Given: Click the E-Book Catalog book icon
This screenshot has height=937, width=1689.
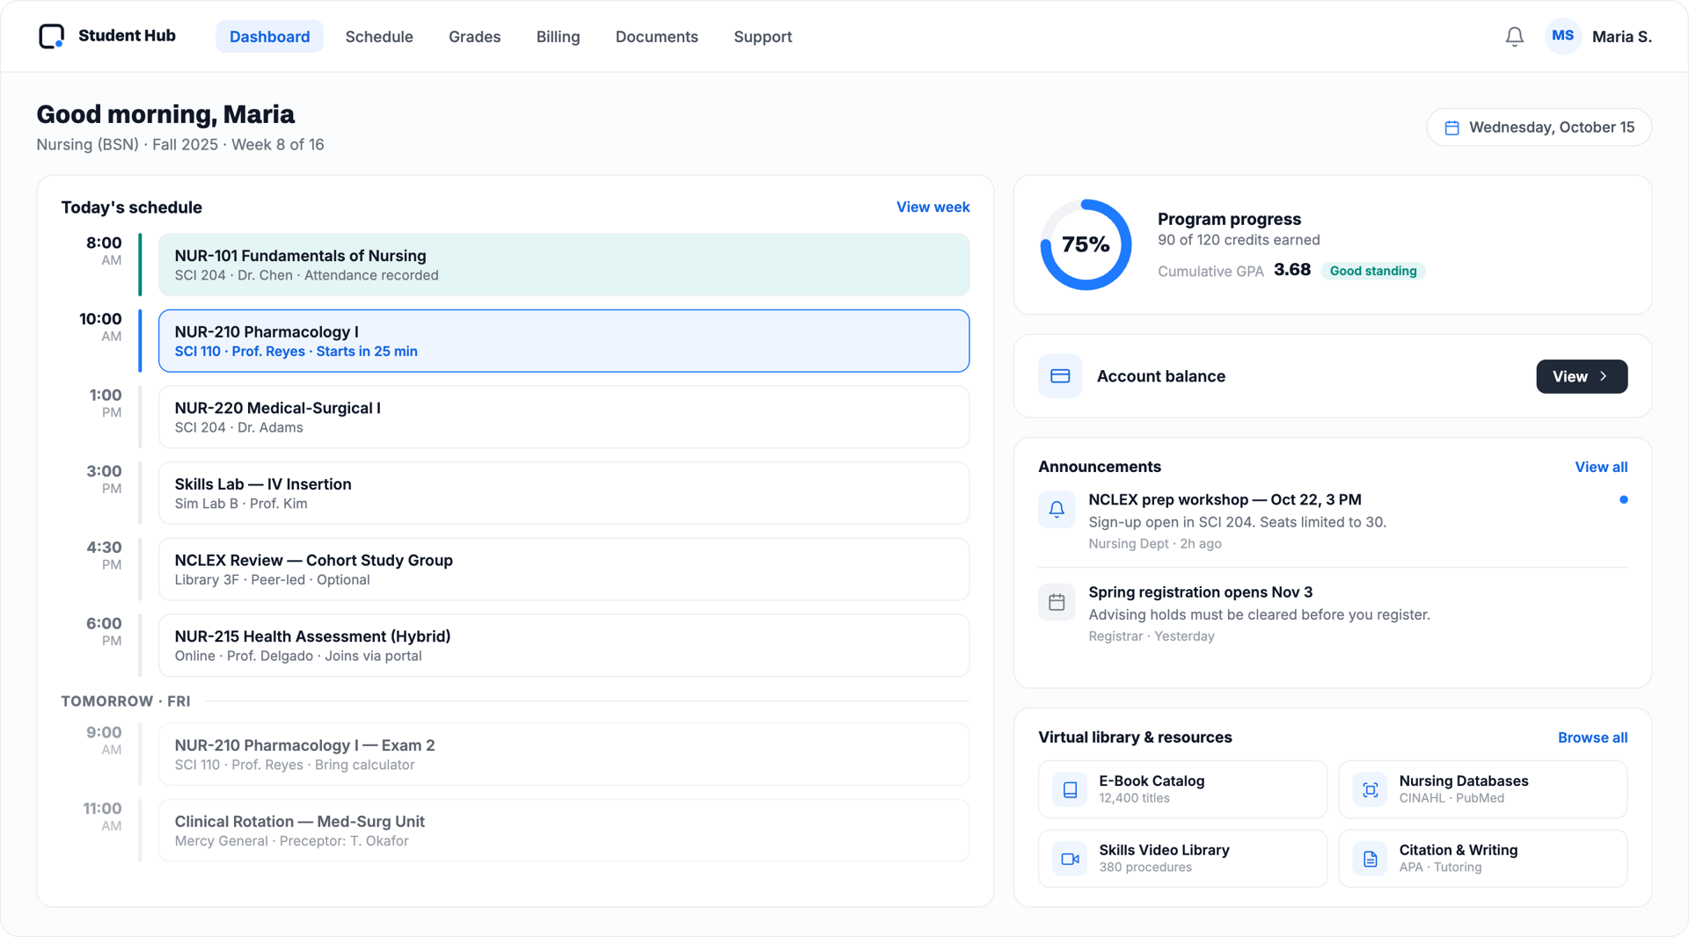Looking at the screenshot, I should [1070, 789].
